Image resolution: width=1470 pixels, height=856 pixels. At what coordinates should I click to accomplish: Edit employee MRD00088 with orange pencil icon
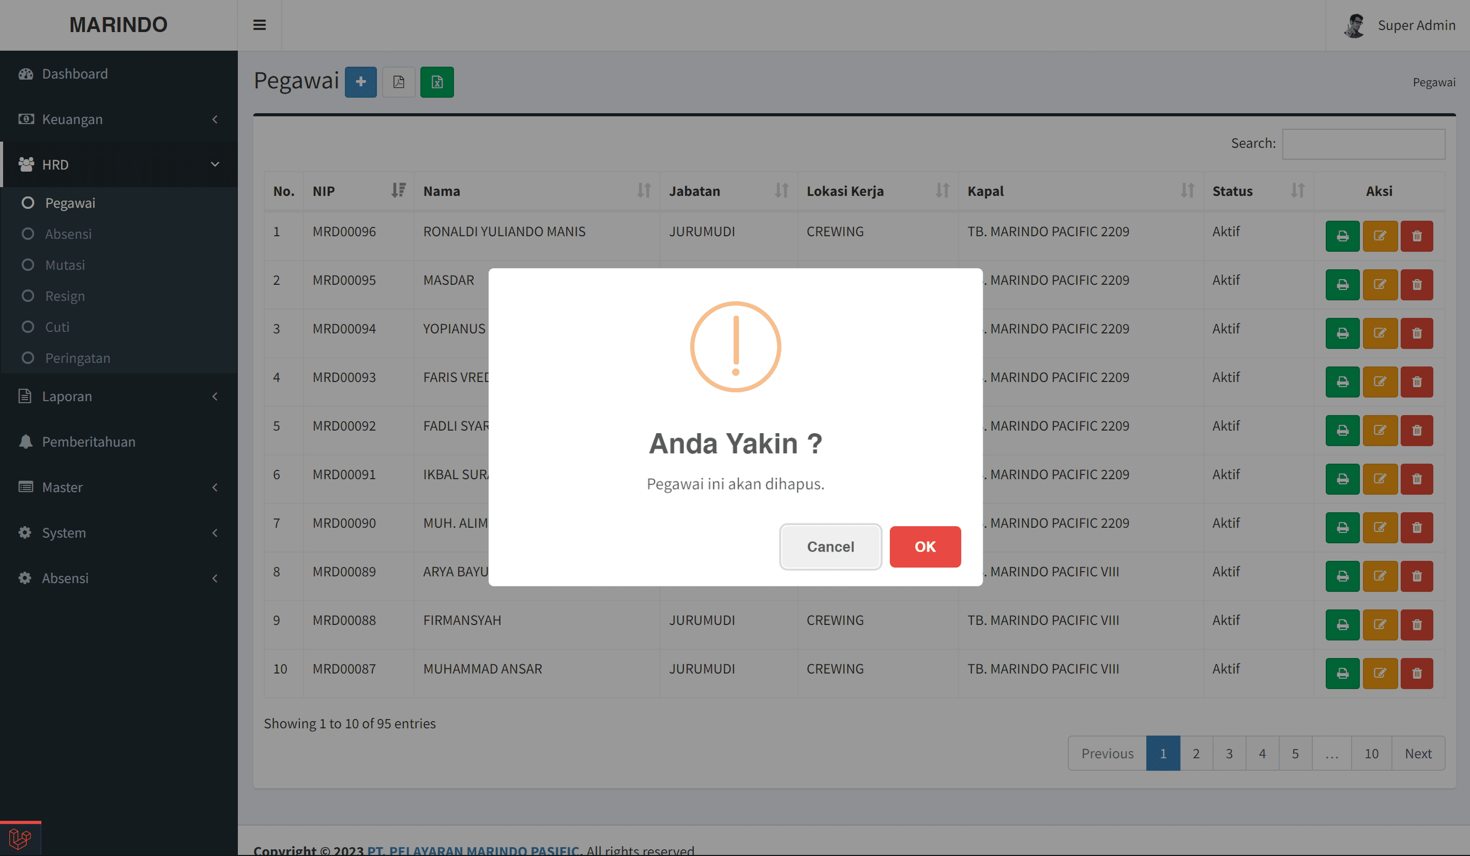pos(1380,624)
